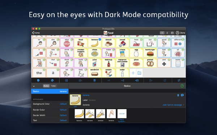Select the hamburger button
Screen dimensions: 217x135
point(150,53)
